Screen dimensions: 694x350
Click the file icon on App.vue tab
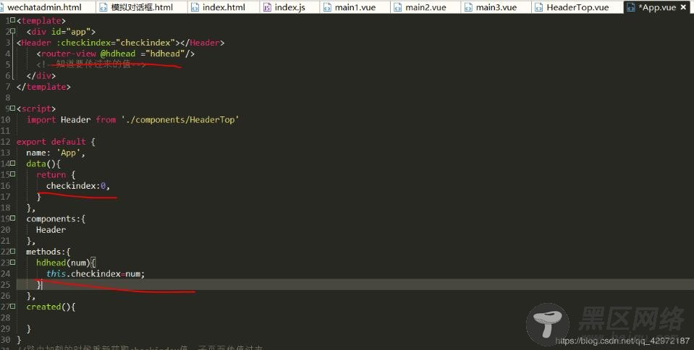[x=631, y=7]
